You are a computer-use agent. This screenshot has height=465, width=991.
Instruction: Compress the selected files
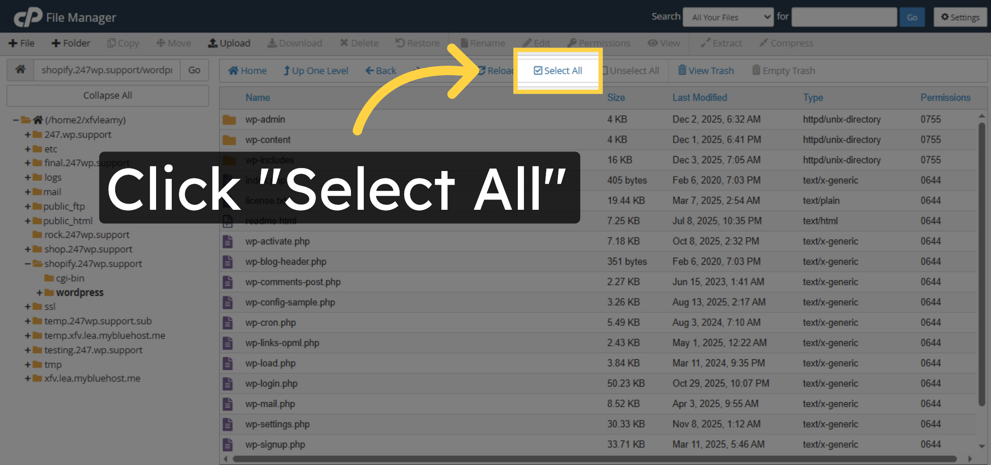pos(786,43)
